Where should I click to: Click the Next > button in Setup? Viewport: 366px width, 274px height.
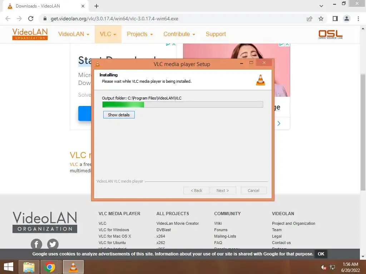coord(223,191)
